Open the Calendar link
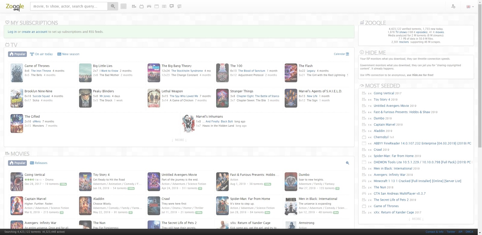 (339, 54)
